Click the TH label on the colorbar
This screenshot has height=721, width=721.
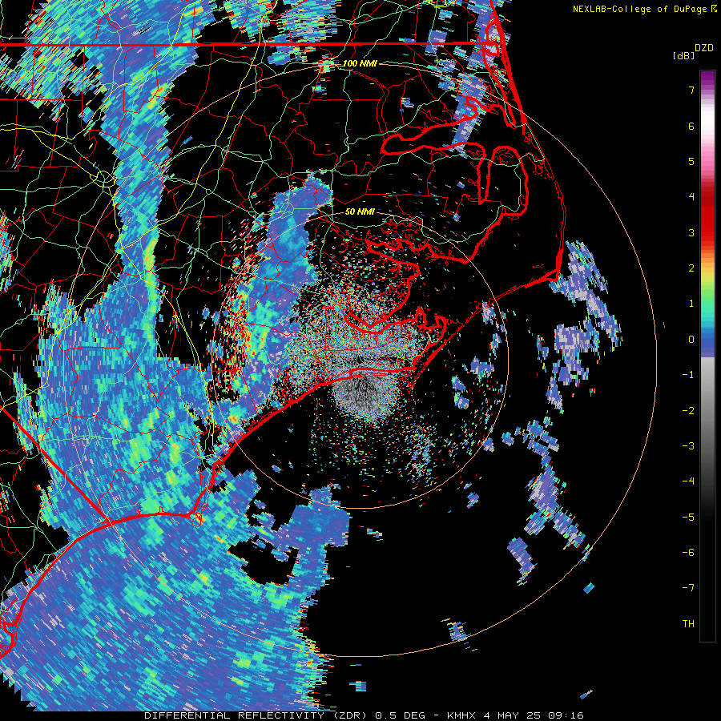tap(688, 624)
